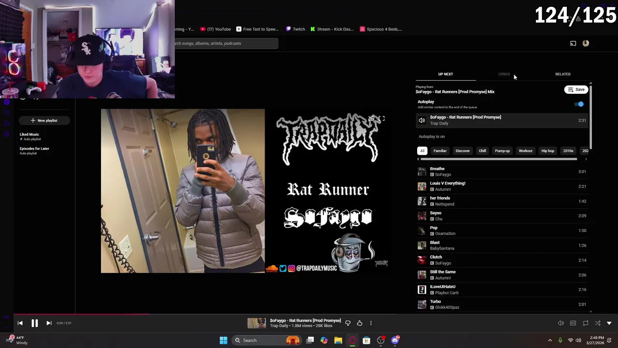Open the Stream - Kick Dashboard bookmark
618x348 pixels.
click(332, 29)
